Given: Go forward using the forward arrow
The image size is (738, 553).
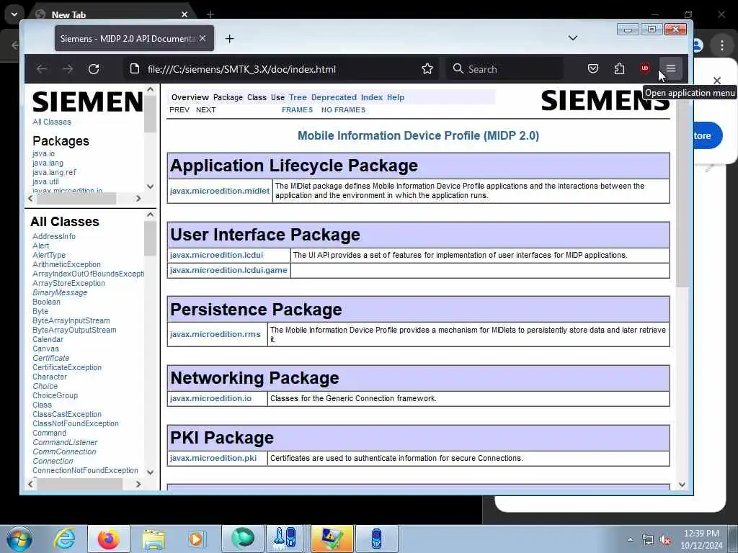Looking at the screenshot, I should 68,69.
